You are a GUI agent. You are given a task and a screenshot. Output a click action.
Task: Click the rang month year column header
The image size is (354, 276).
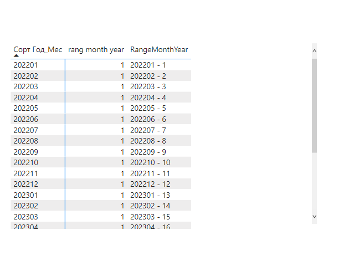[x=96, y=49]
